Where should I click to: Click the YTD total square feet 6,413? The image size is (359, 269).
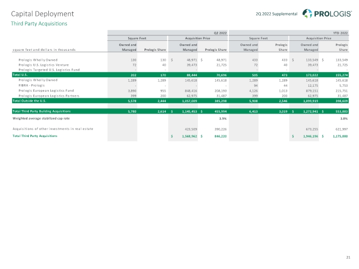coord(253,112)
